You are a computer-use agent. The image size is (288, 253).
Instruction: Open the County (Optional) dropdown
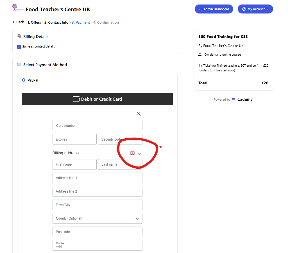(97, 218)
